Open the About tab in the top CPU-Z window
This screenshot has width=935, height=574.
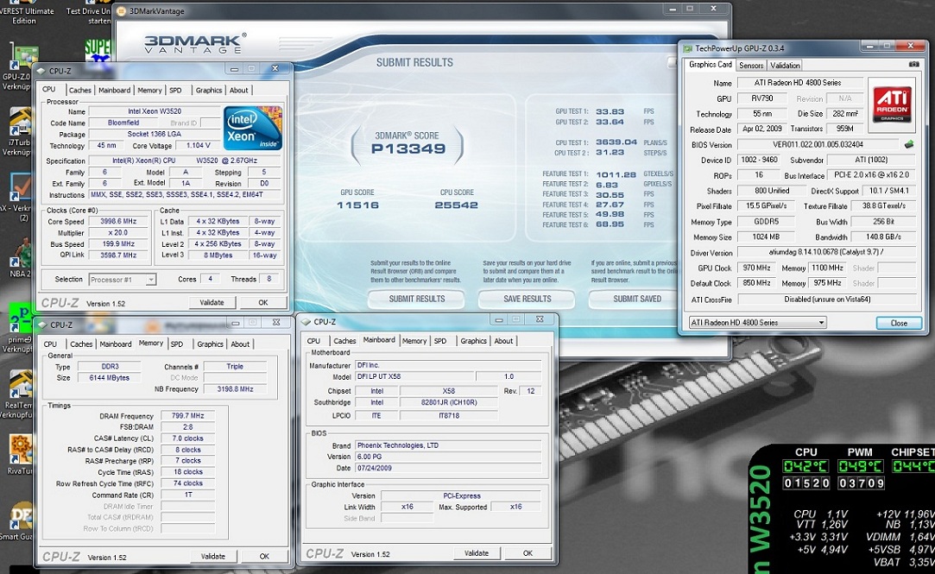[239, 90]
